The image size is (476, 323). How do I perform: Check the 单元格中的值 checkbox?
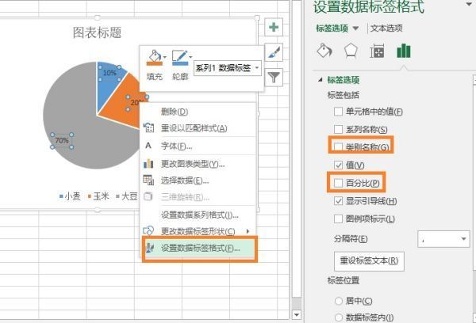coord(338,112)
